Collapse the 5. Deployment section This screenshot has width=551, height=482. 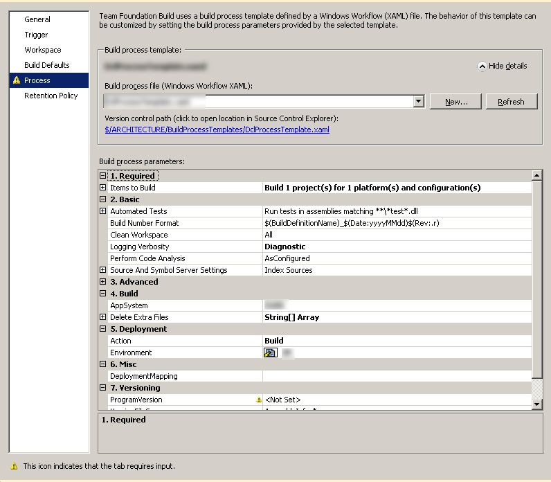[x=103, y=329]
